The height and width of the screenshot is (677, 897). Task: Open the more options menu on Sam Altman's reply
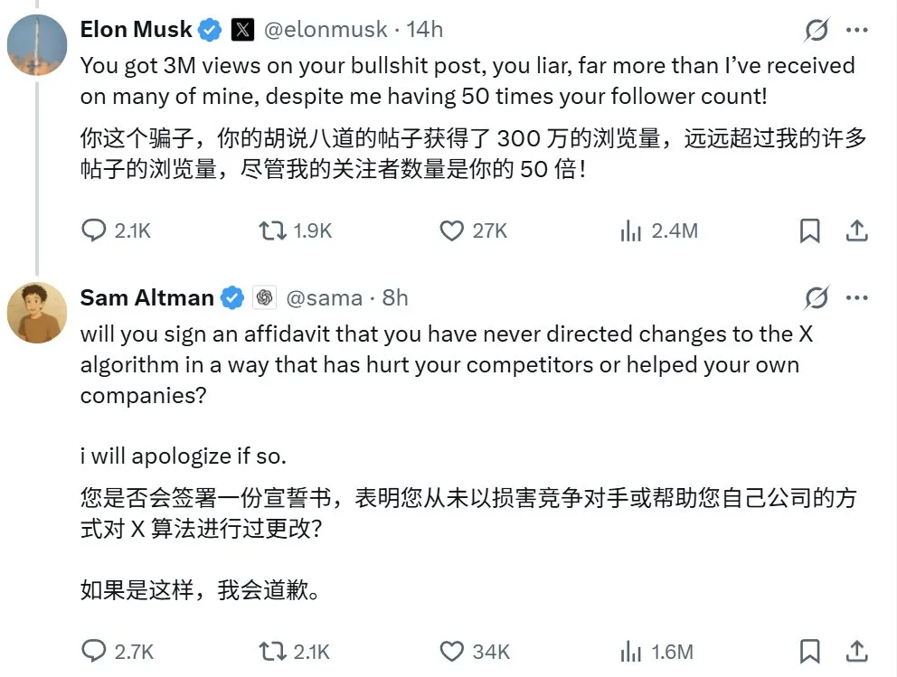click(x=857, y=298)
